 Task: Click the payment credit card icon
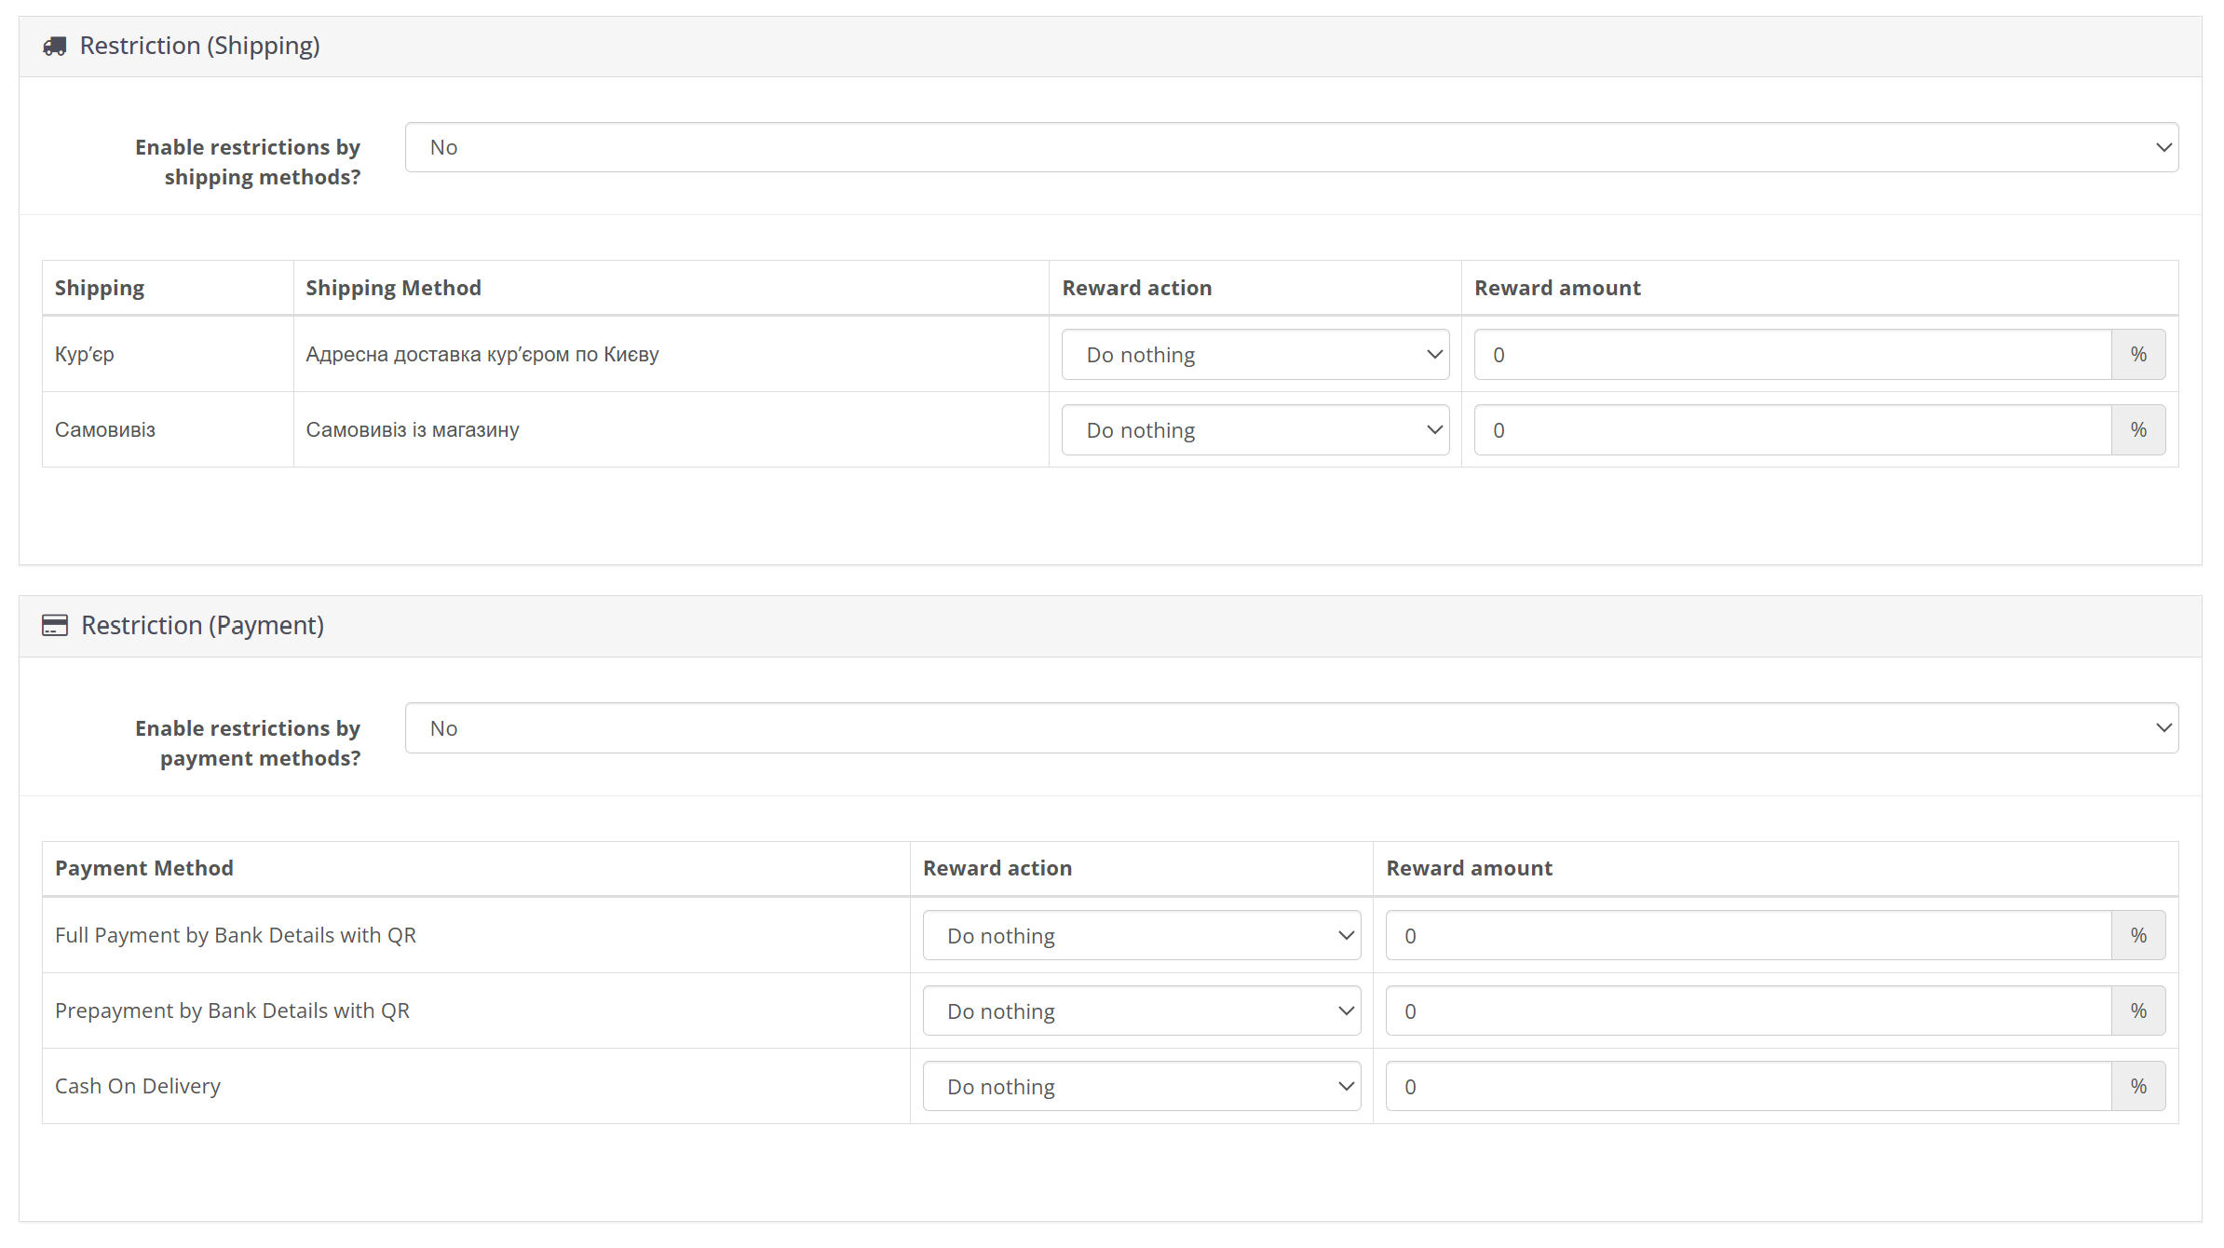55,625
